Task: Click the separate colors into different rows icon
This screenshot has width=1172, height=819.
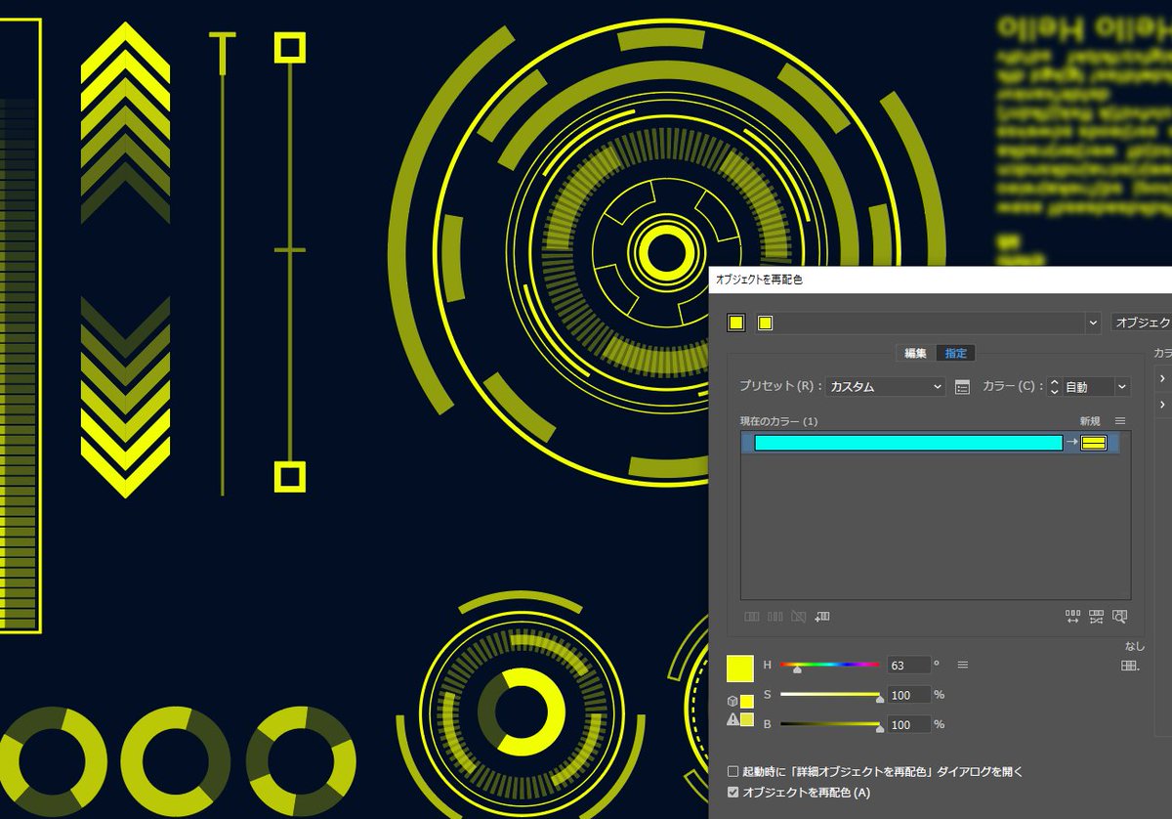Action: [x=775, y=617]
